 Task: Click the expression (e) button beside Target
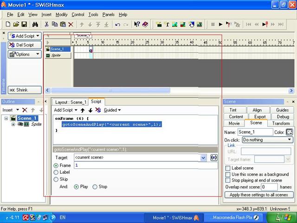(214, 157)
